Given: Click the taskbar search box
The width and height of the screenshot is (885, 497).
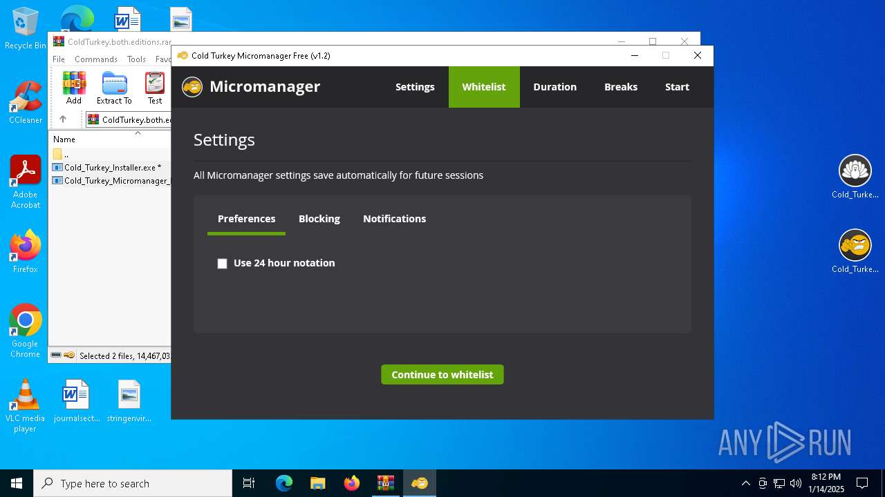Looking at the screenshot, I should [x=133, y=483].
